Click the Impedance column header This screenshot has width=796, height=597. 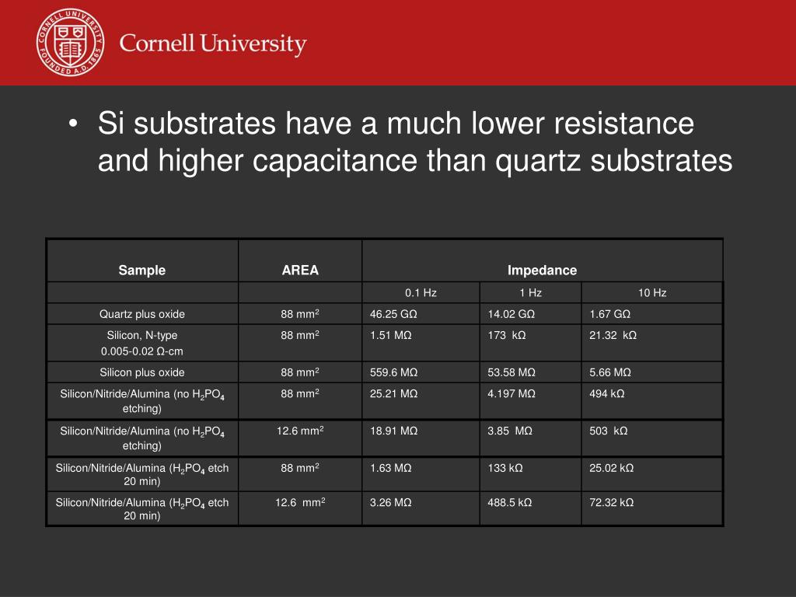tap(542, 270)
